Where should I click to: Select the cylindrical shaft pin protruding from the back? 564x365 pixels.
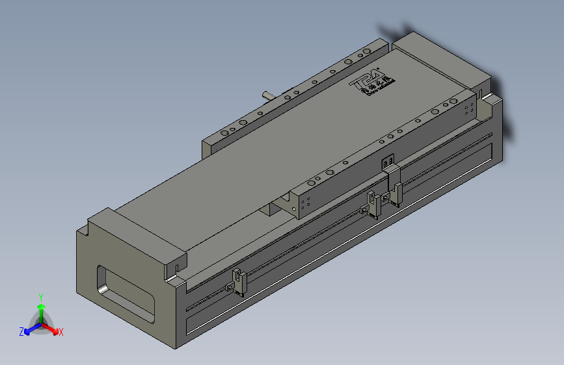coord(269,95)
